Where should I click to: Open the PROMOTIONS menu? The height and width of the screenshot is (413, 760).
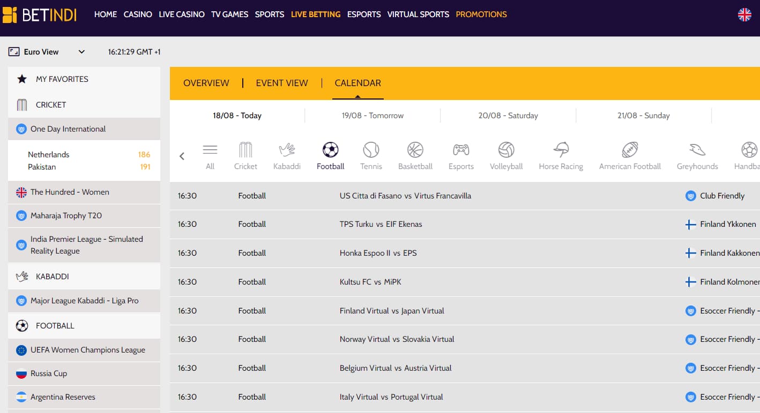point(481,14)
